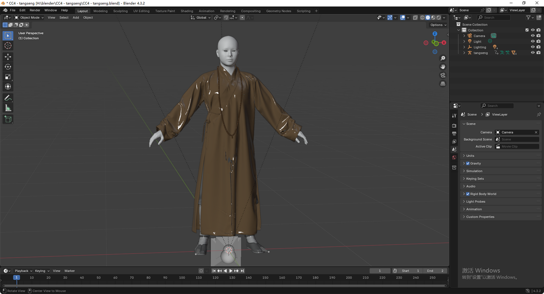Select the Rotate tool
The height and width of the screenshot is (294, 544).
[8, 67]
